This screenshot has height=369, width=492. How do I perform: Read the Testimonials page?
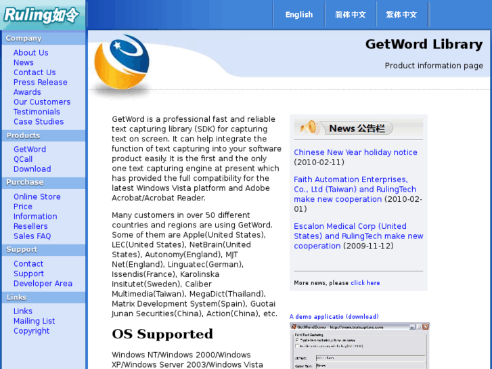click(37, 112)
